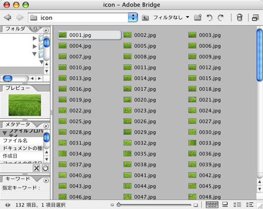
Task: Switch to filmstrip view
Action: 225,204
